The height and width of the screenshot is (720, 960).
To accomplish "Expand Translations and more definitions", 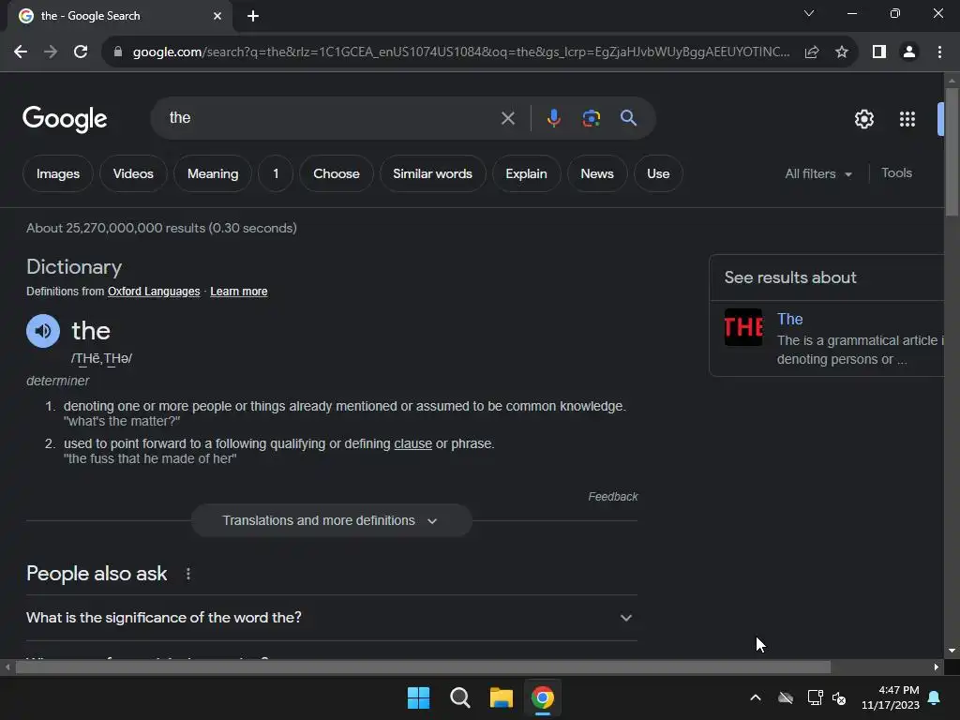I will point(331,520).
